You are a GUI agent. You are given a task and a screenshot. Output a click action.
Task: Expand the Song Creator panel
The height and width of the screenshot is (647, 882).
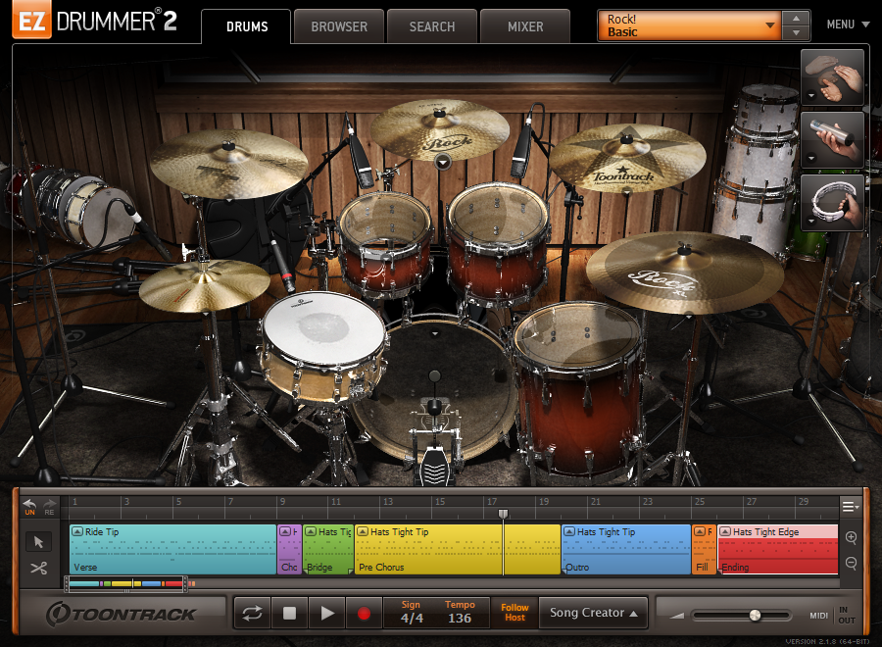[594, 613]
